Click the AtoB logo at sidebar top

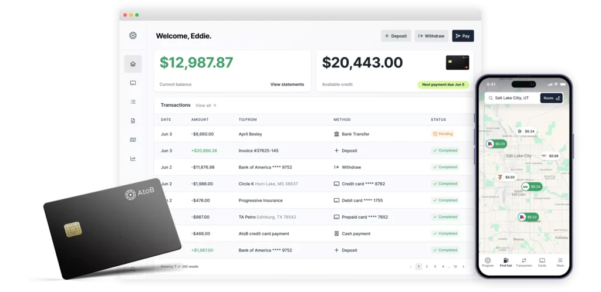click(x=133, y=36)
